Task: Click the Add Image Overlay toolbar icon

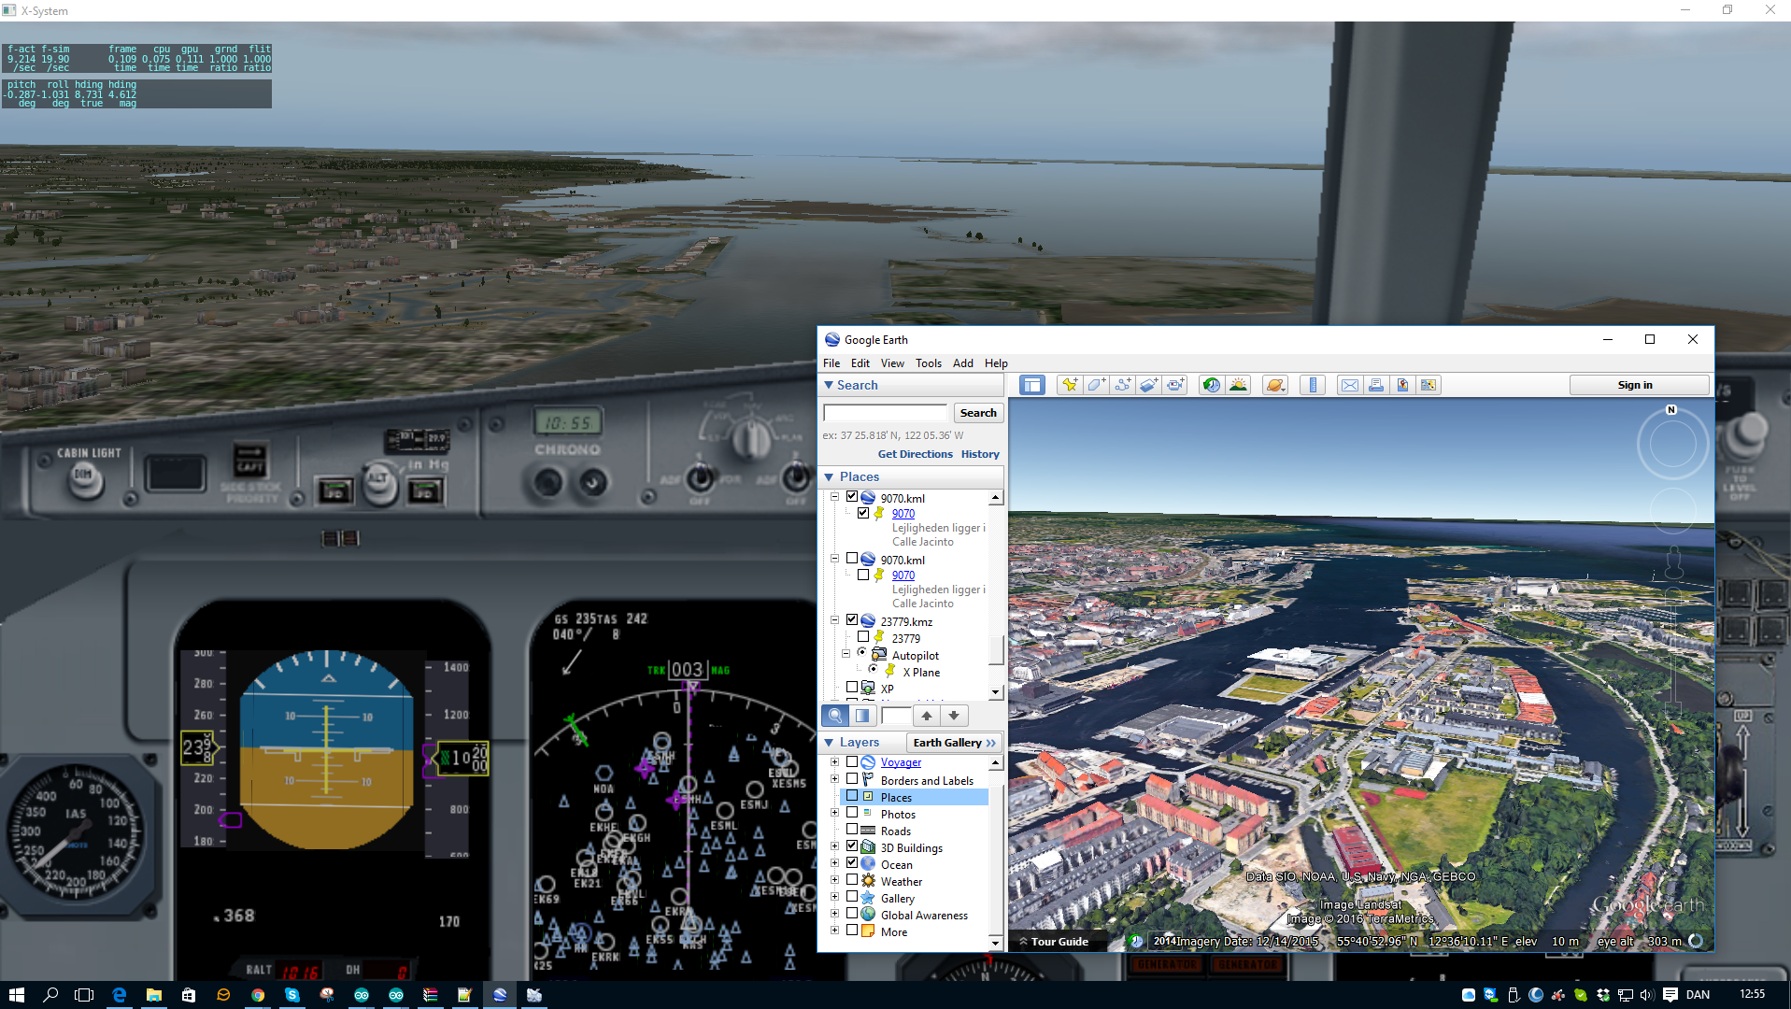Action: tap(1148, 385)
